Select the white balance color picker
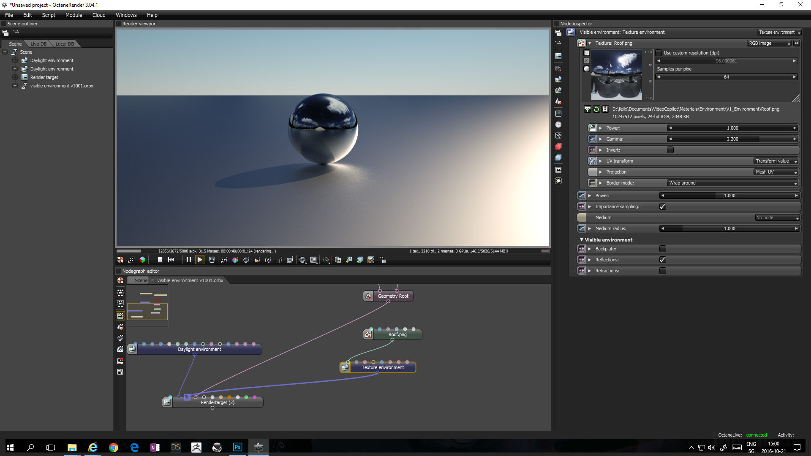This screenshot has height=456, width=811. pos(235,260)
